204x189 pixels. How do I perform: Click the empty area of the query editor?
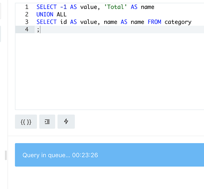[x=109, y=71]
